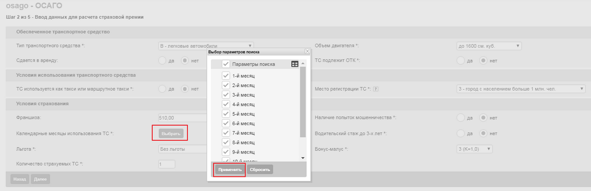The image size is (591, 191).
Task: Select 'нет' for Наличие попыток мошенничества
Action: click(x=483, y=118)
